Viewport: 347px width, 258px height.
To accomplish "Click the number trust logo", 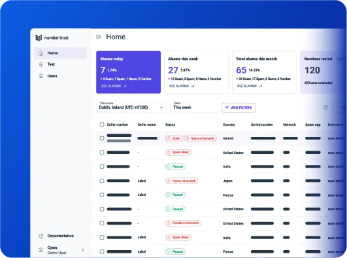I will [52, 38].
